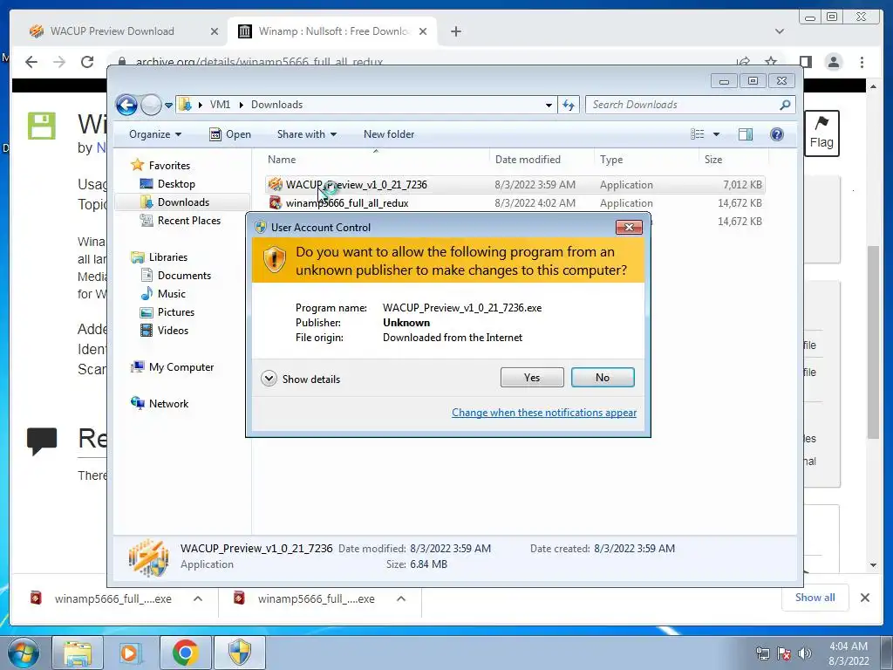
Task: Click the Explorer forward navigation arrow
Action: tap(151, 105)
